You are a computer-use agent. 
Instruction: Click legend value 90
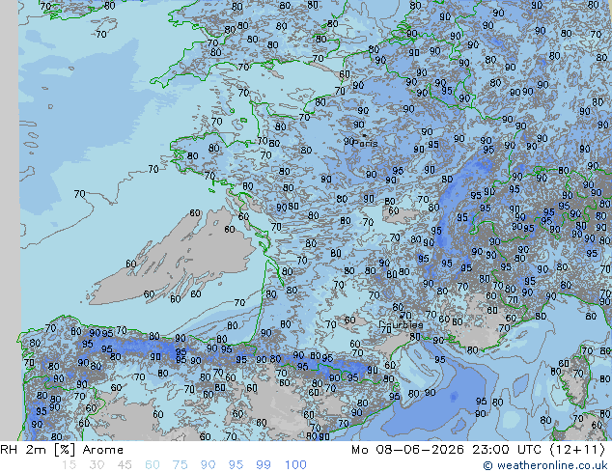(x=208, y=465)
